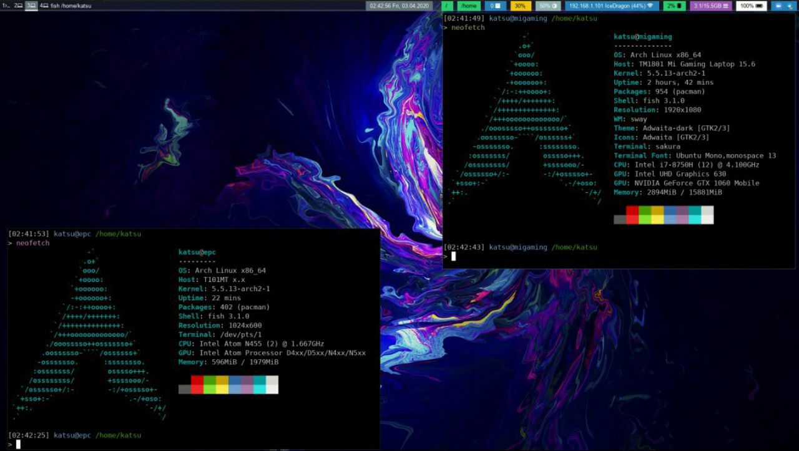Click the [02:41:49] prompt line
The width and height of the screenshot is (799, 451).
click(521, 19)
